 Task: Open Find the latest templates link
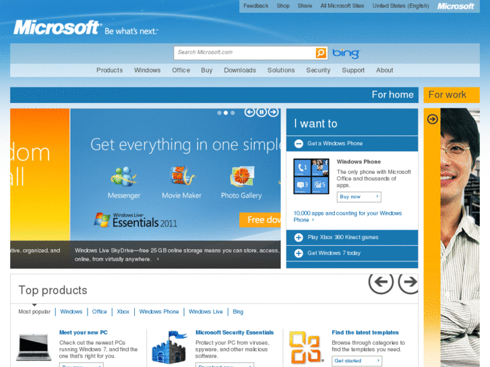point(365,333)
